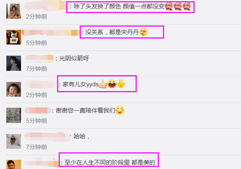Screen dimensions: 241x169
Task: Click the middle red cartoon emoji in top comment
Action: tap(178, 6)
